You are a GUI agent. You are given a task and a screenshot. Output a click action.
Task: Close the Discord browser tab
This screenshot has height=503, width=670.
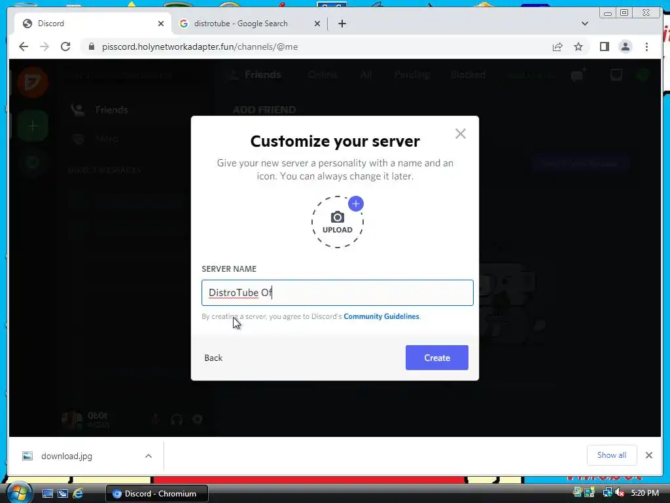pyautogui.click(x=161, y=24)
